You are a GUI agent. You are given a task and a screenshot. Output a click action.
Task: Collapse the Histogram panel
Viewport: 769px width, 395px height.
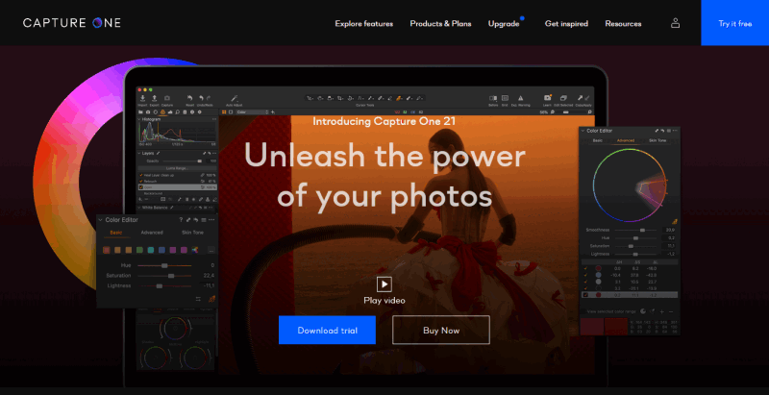(x=138, y=119)
